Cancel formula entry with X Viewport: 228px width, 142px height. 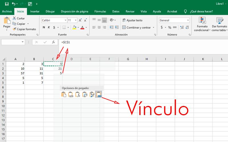(x=36, y=42)
